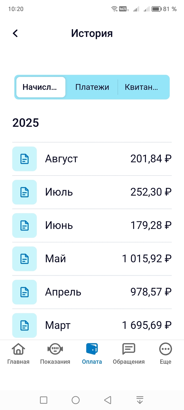
Task: Tap the April document icon
Action: tap(24, 292)
